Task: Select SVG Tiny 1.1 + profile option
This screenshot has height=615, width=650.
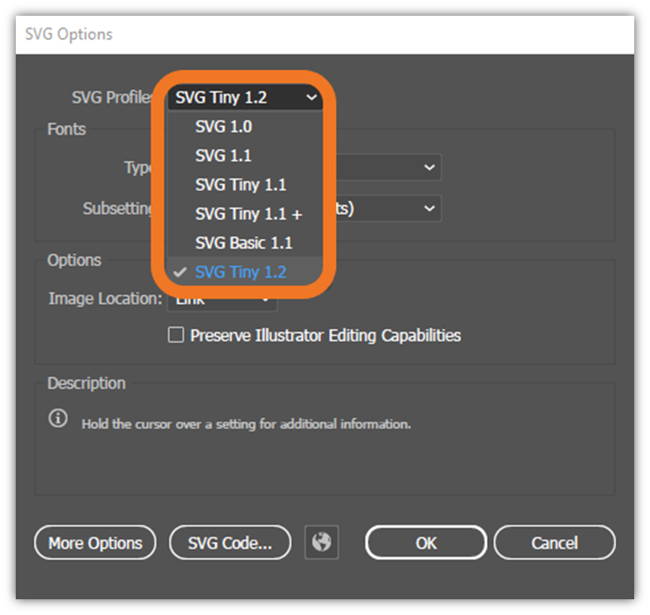Action: pos(245,214)
